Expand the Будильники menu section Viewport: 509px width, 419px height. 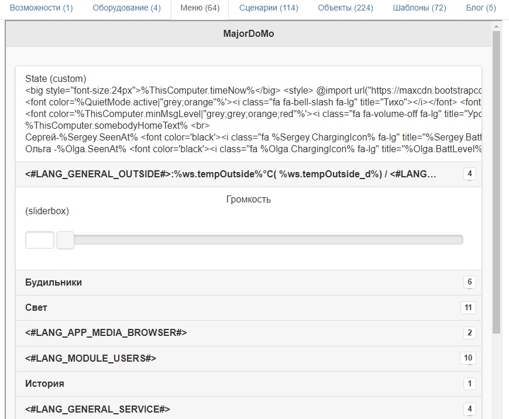click(x=54, y=282)
